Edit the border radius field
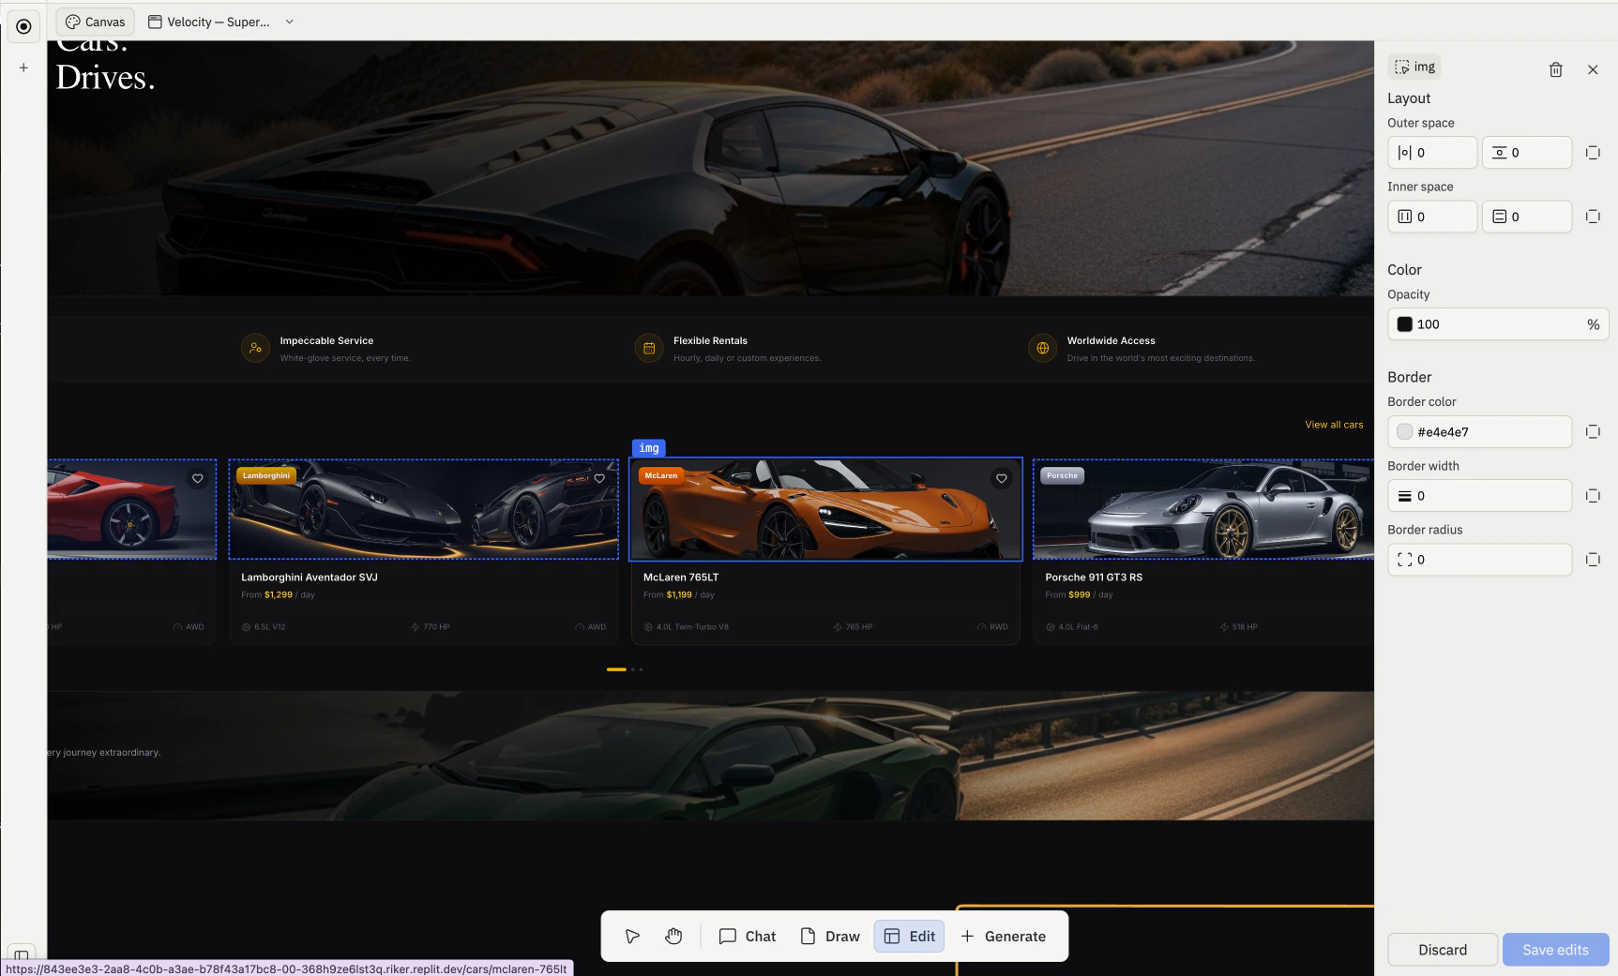The width and height of the screenshot is (1618, 976). coord(1480,560)
